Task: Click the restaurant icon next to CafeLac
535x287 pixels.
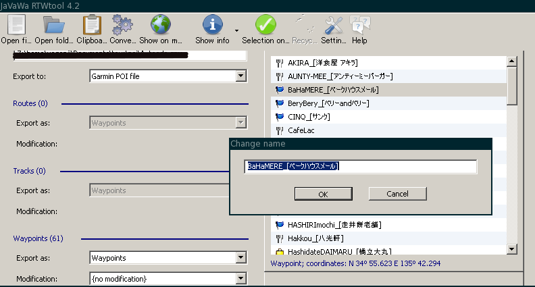Action: pyautogui.click(x=280, y=130)
